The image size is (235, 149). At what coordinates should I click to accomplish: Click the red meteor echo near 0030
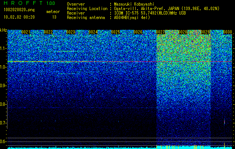coord(225,122)
